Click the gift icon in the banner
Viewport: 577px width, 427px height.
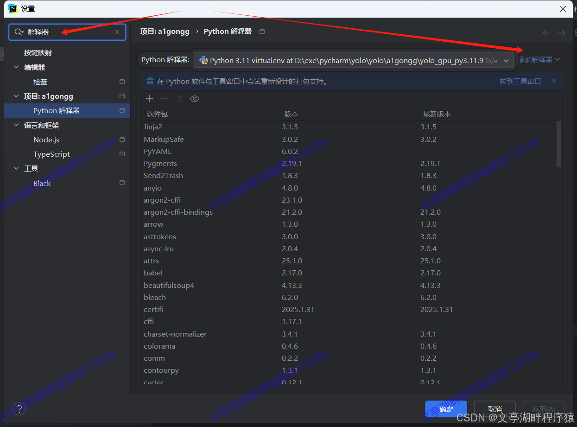[150, 81]
